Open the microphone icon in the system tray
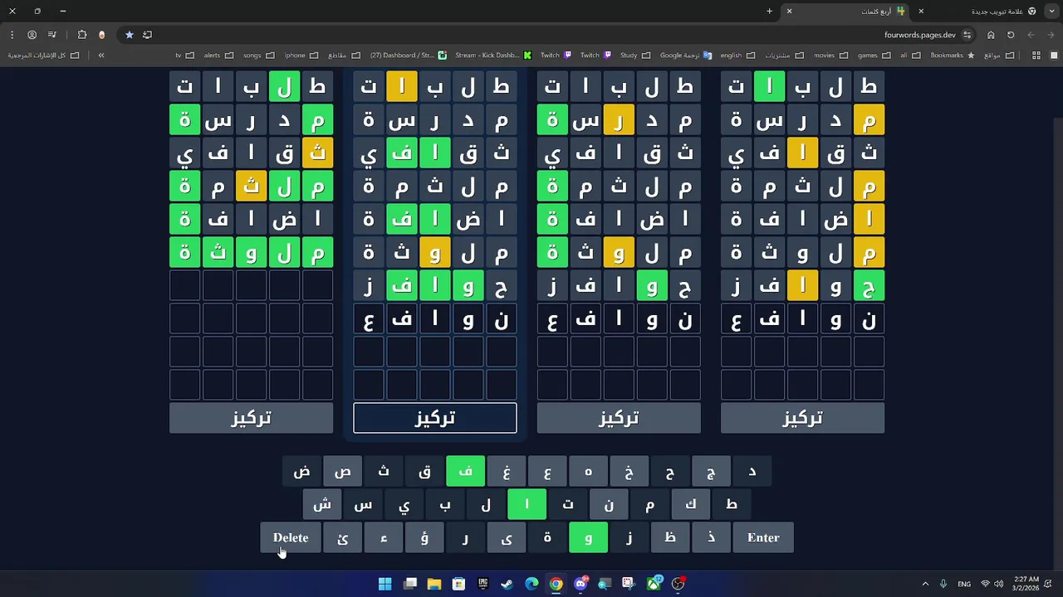Screen dimensions: 1063x597 [x=943, y=584]
